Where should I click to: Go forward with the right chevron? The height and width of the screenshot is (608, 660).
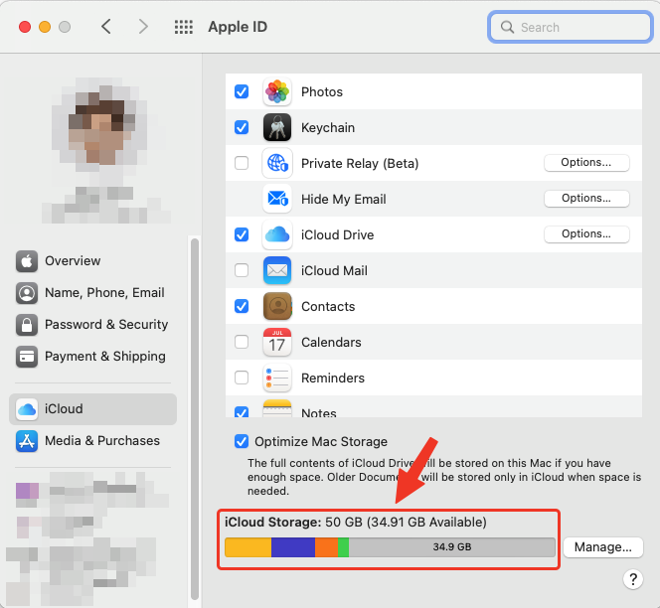click(143, 27)
